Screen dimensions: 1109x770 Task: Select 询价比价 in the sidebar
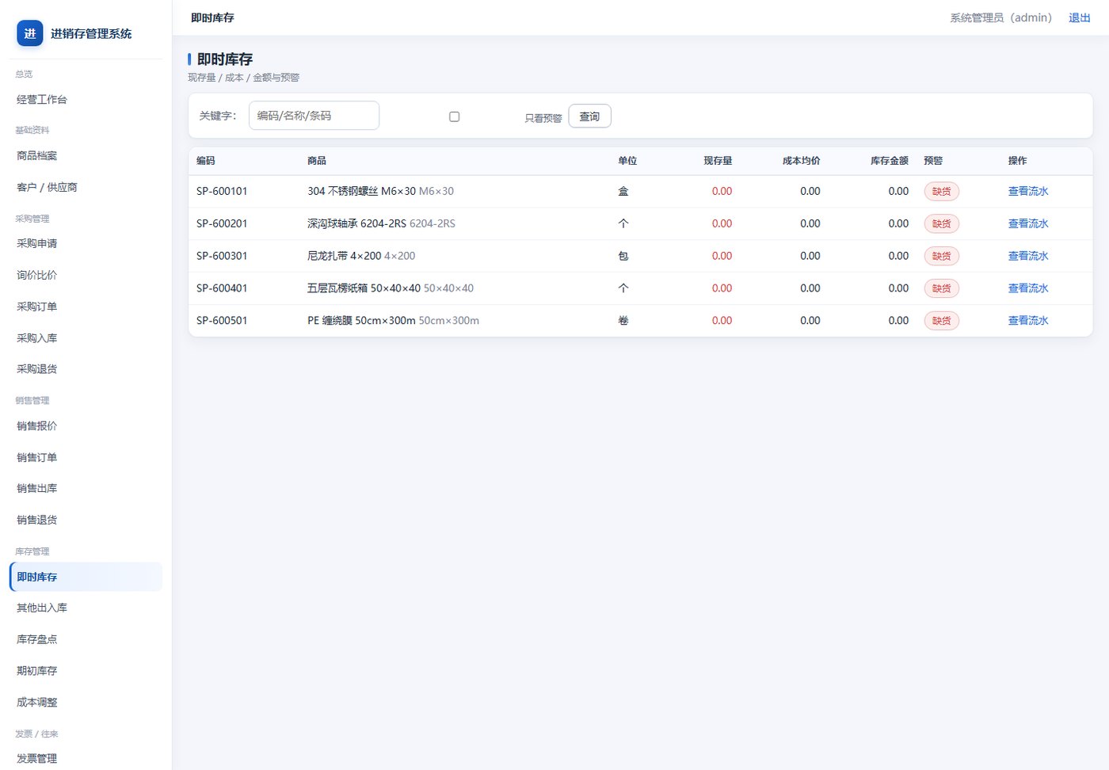point(86,276)
